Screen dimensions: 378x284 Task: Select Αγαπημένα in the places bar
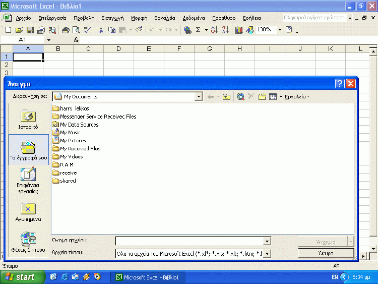click(x=28, y=211)
